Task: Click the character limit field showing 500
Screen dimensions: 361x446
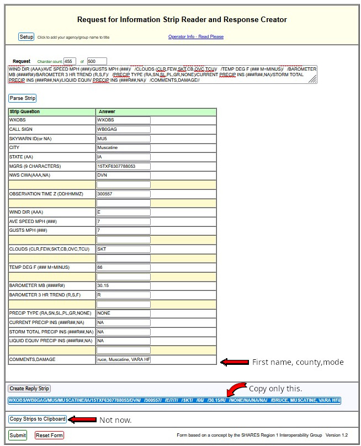Action: click(x=97, y=61)
